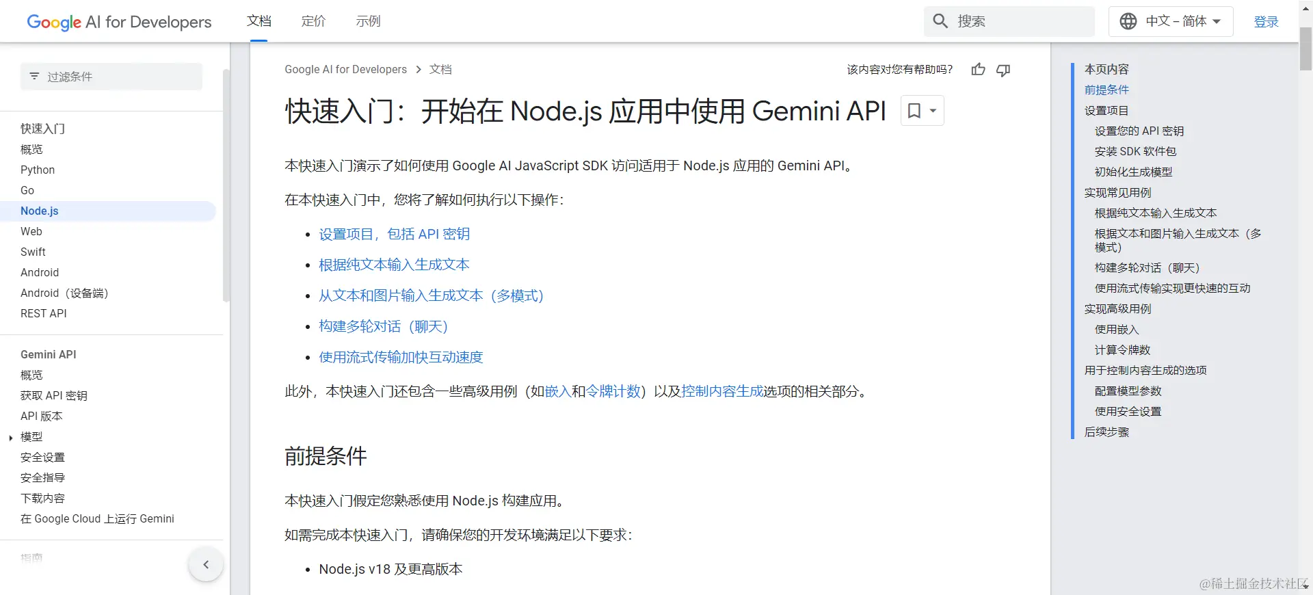Screen dimensions: 1313x595
Task: Open API 版本 in sidebar
Action: pyautogui.click(x=42, y=416)
